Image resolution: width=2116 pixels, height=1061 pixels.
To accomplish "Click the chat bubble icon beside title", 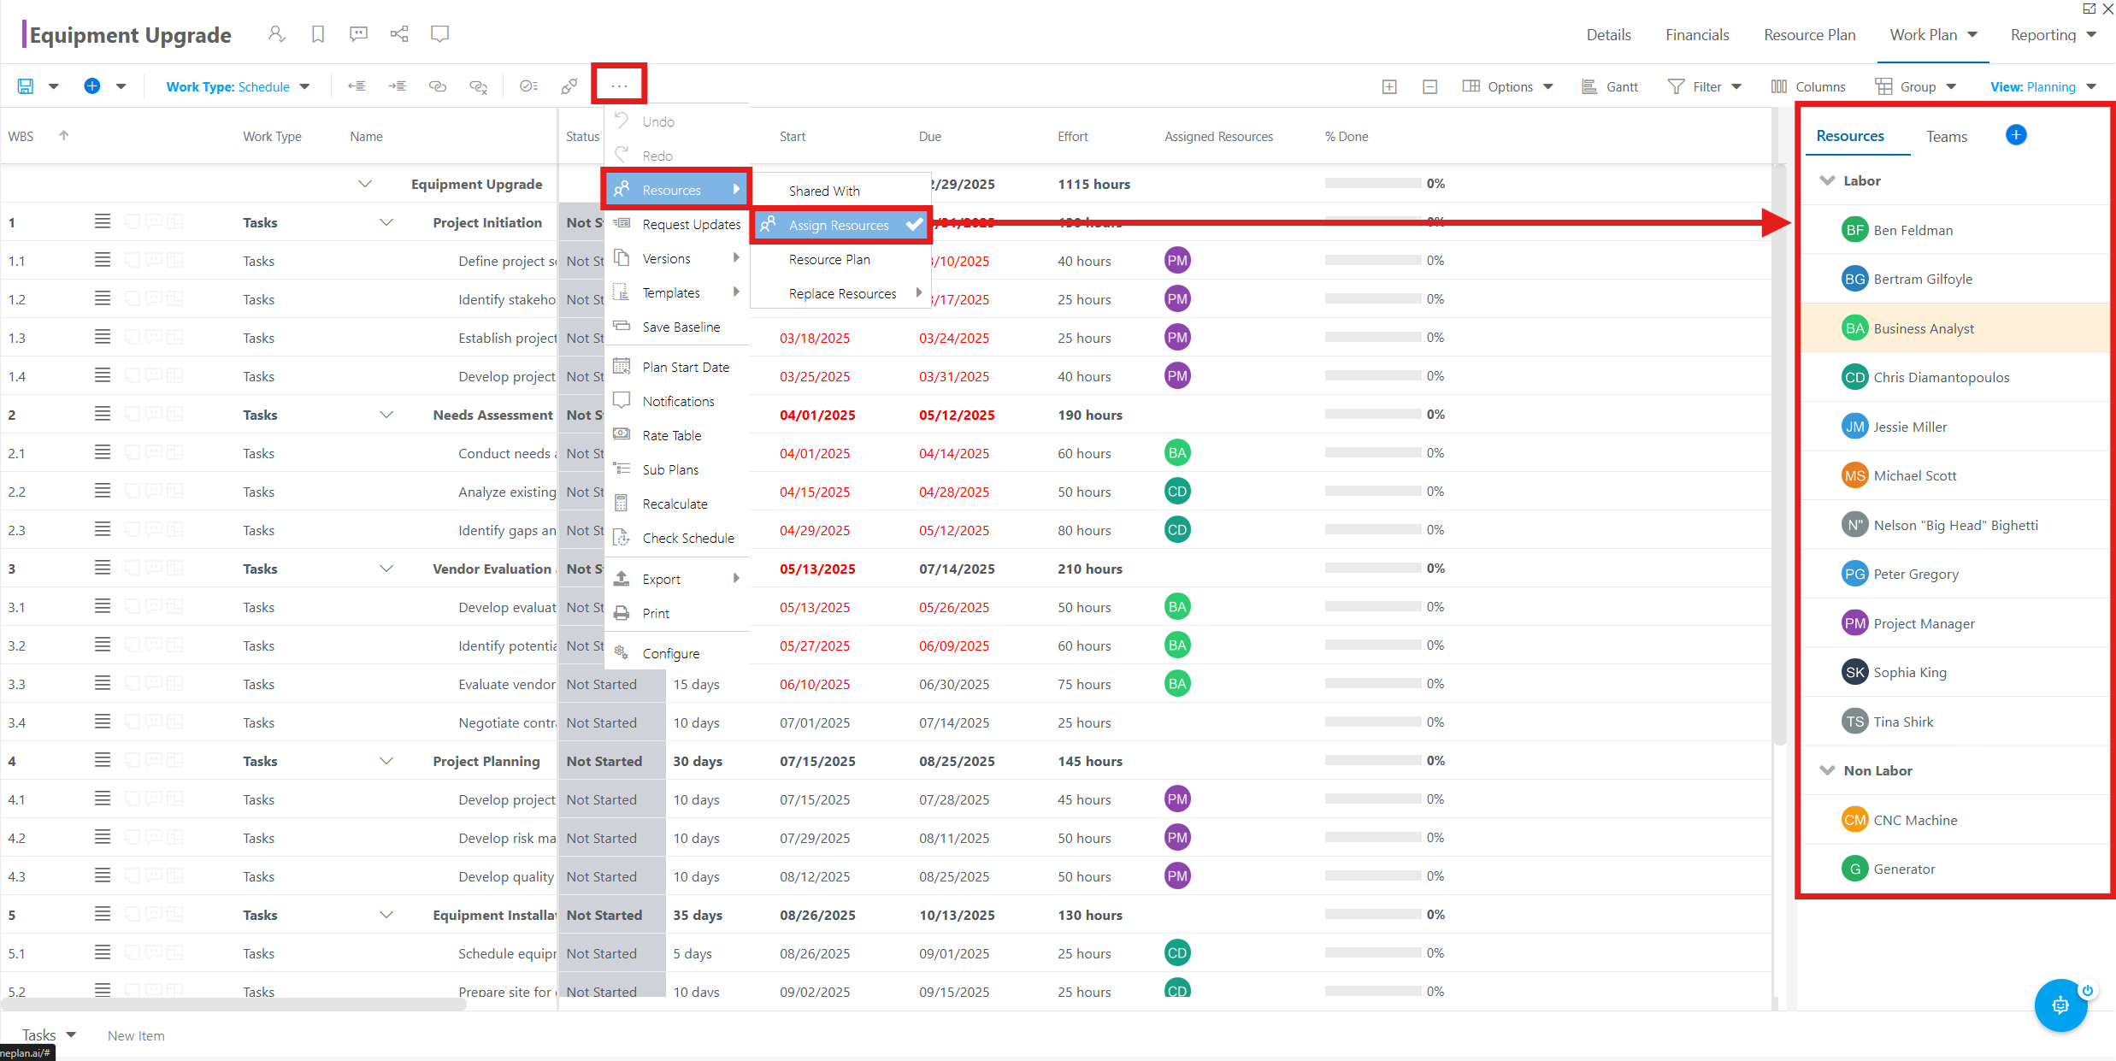I will point(440,34).
